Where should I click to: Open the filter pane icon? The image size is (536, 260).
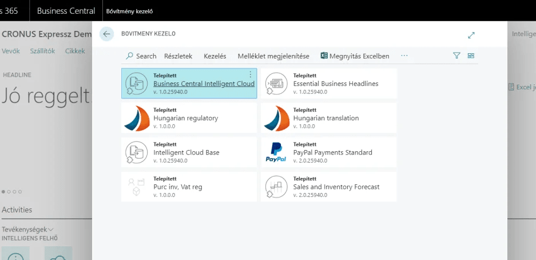[456, 56]
